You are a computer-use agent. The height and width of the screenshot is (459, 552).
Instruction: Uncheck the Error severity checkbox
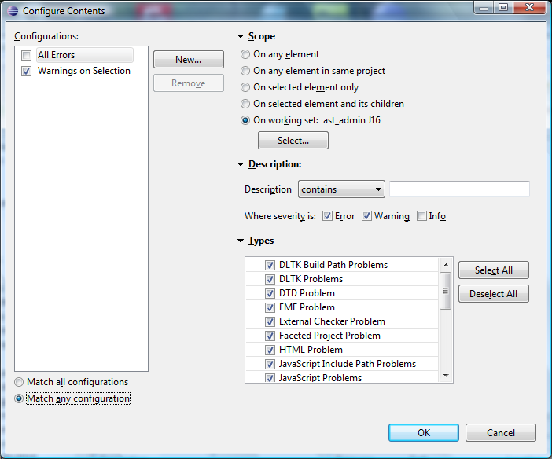pos(327,216)
